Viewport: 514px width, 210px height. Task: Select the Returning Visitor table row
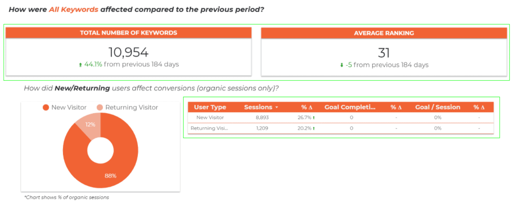[x=340, y=128]
